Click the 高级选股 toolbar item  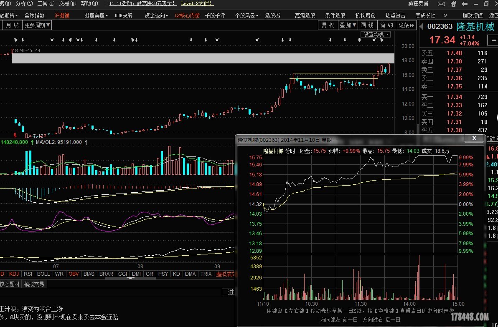[305, 15]
